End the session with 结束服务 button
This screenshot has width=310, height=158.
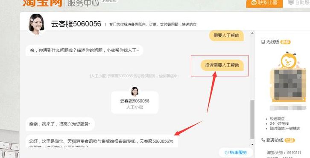(x=236, y=152)
